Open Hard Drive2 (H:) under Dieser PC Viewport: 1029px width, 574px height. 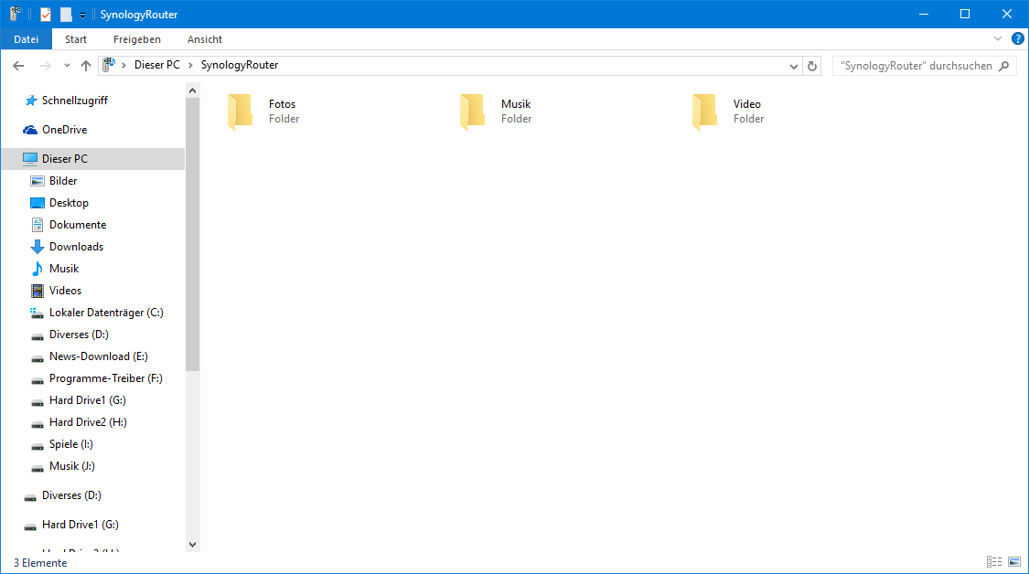click(x=88, y=421)
